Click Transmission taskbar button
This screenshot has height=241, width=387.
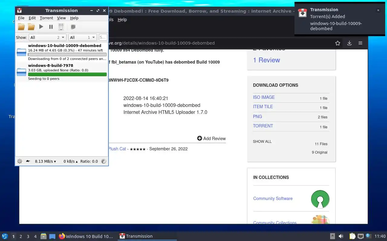pos(147,236)
